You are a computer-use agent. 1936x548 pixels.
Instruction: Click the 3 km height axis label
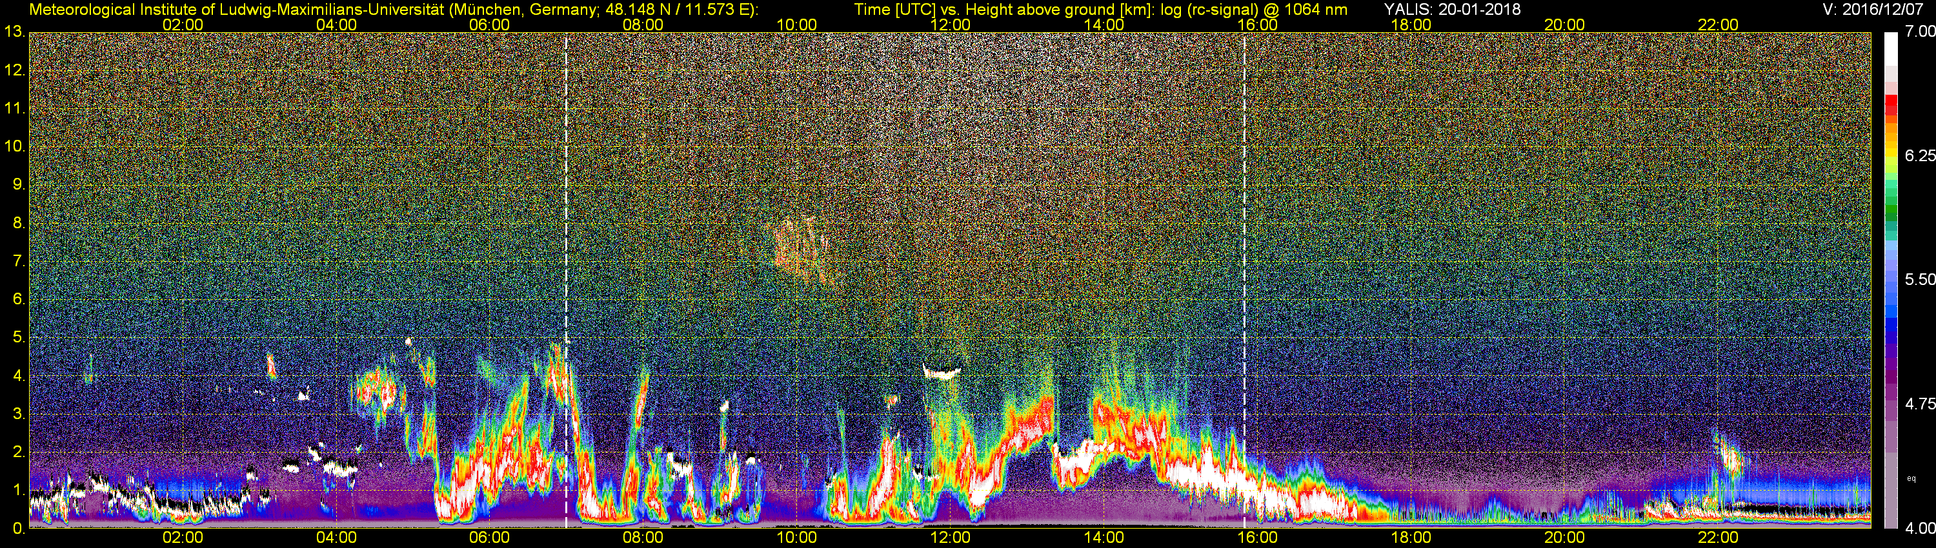coord(18,415)
